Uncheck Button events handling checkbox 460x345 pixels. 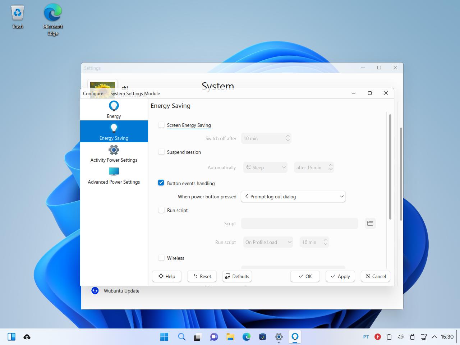point(161,183)
